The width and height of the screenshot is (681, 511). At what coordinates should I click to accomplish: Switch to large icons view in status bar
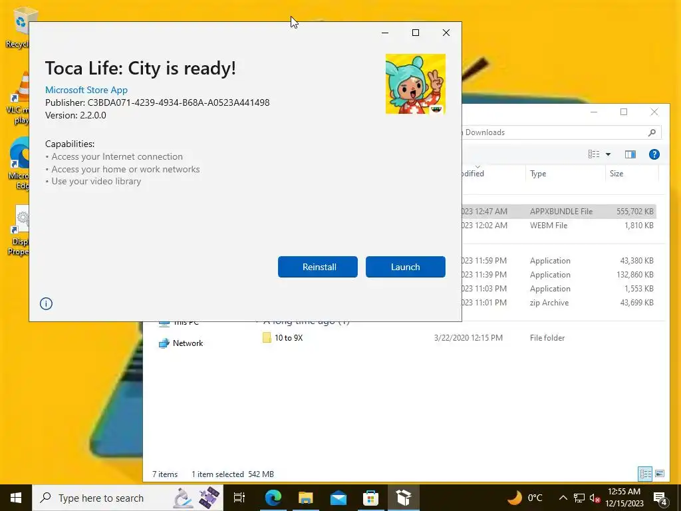pos(659,474)
